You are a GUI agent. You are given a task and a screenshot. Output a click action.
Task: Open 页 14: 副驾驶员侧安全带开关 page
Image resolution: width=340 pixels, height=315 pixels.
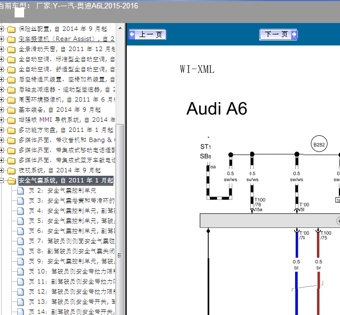[72, 312]
